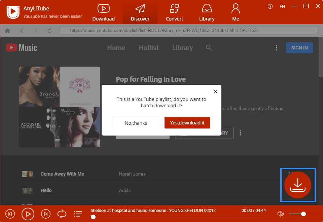Skip to the previous track
323x222 pixels.
(x=10, y=214)
